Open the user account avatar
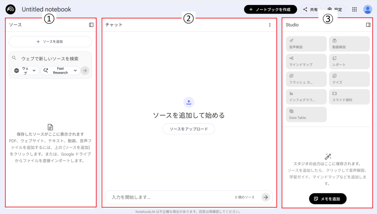377x214 pixels. click(367, 10)
